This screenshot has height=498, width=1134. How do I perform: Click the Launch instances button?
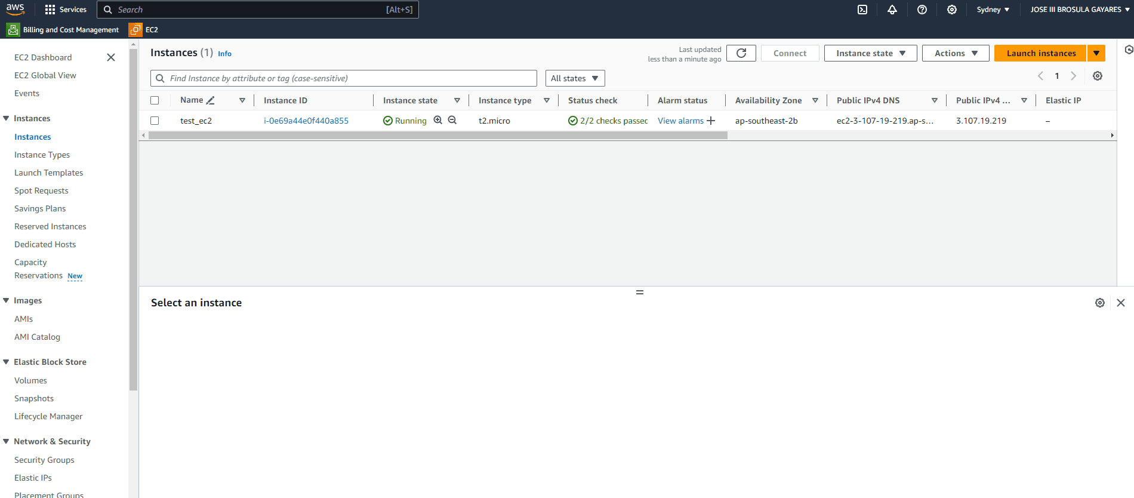point(1041,53)
